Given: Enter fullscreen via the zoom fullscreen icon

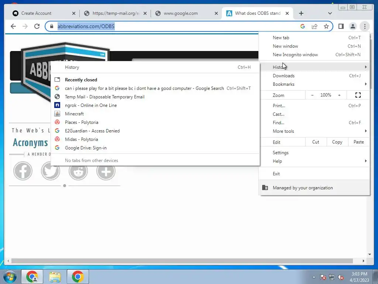Looking at the screenshot, I should coord(358,95).
